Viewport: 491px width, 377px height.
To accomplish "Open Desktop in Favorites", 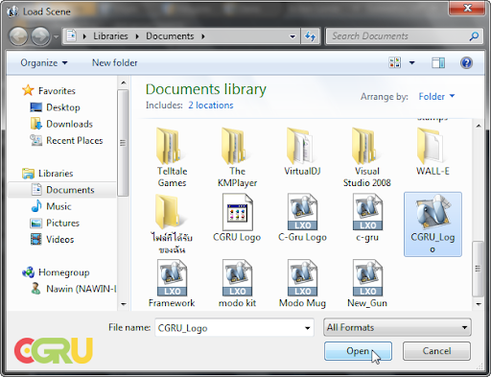I will (55, 107).
